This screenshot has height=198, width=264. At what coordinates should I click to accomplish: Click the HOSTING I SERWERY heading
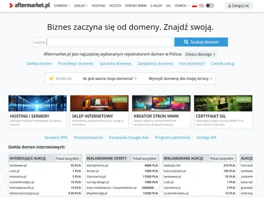click(x=30, y=116)
